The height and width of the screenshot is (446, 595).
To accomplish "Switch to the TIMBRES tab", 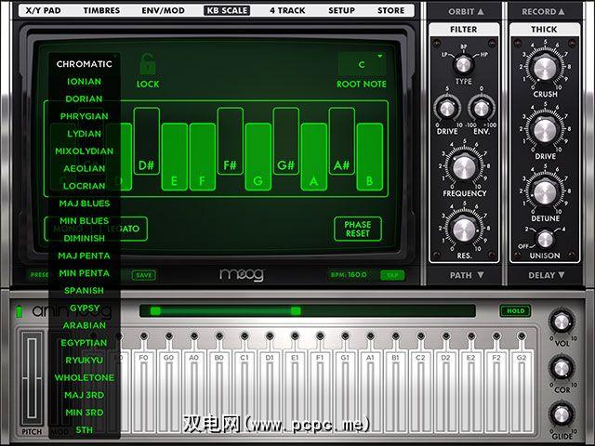I will coord(101,11).
